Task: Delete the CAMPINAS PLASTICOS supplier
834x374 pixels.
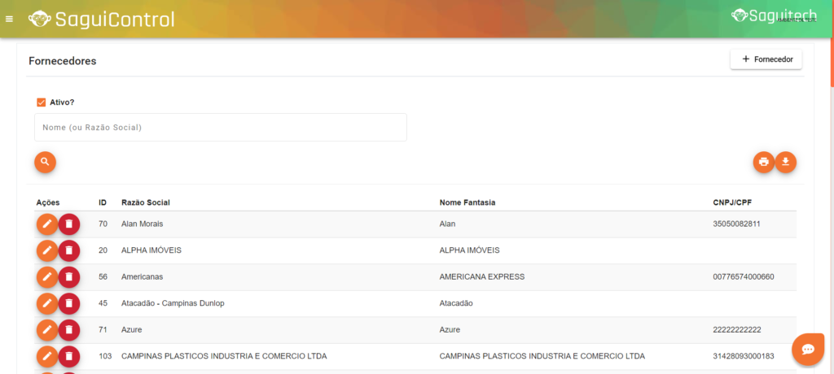Action: (x=69, y=356)
